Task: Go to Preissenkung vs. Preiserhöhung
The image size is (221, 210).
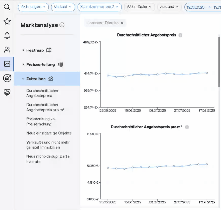Action: point(41,121)
